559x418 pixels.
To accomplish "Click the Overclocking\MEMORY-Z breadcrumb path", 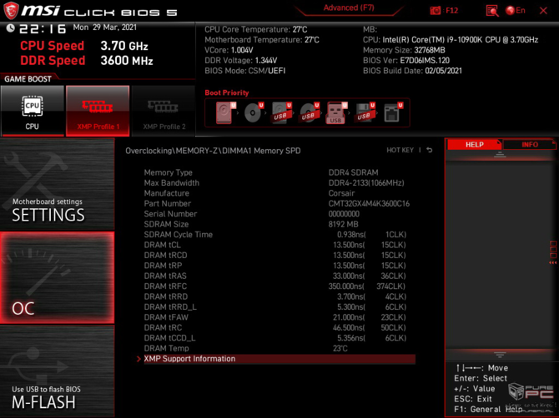I will (x=213, y=151).
